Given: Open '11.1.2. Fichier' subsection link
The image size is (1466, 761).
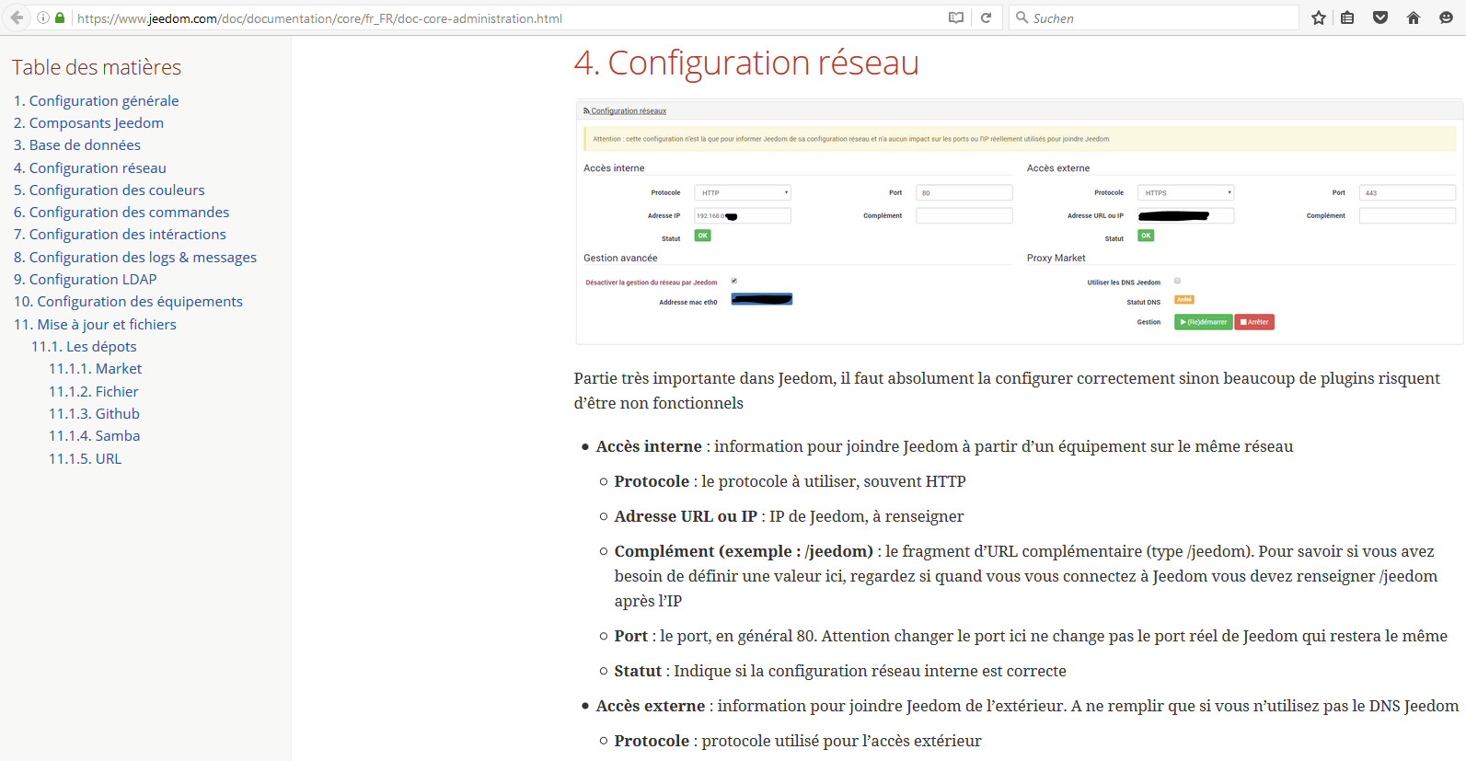Looking at the screenshot, I should click(x=93, y=391).
